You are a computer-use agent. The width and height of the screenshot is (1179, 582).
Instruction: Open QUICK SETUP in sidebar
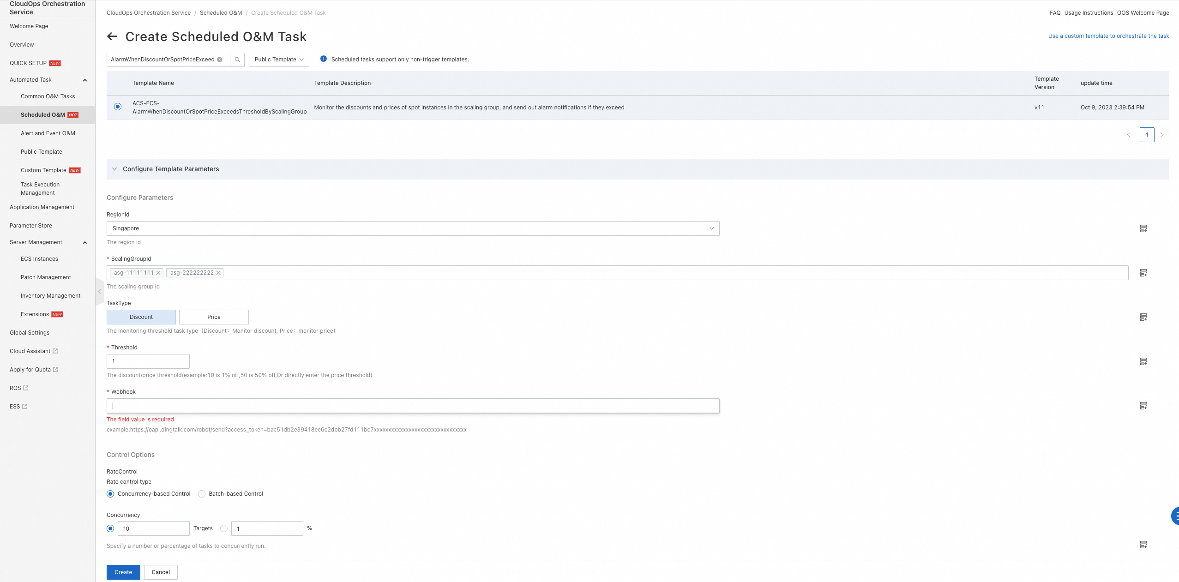tap(28, 63)
